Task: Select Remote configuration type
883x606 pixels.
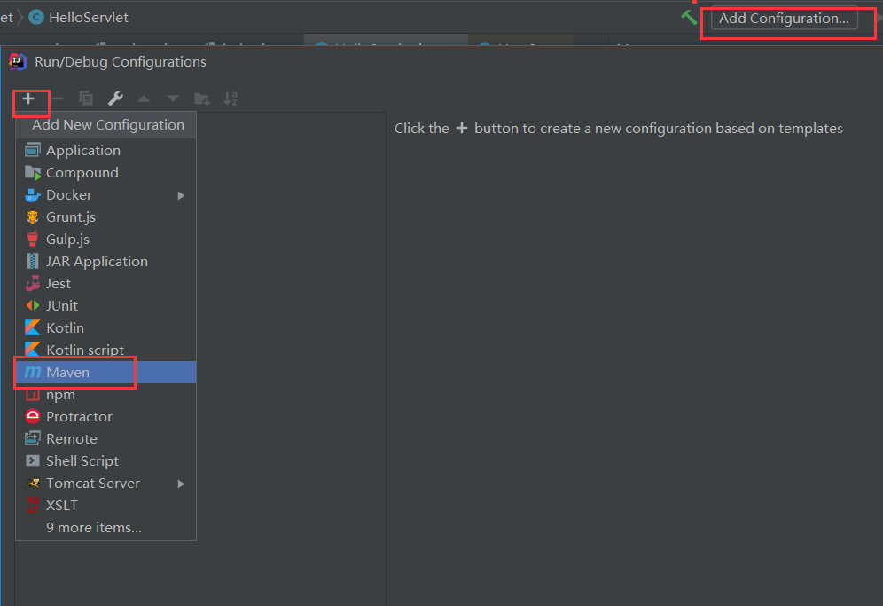Action: pyautogui.click(x=105, y=438)
